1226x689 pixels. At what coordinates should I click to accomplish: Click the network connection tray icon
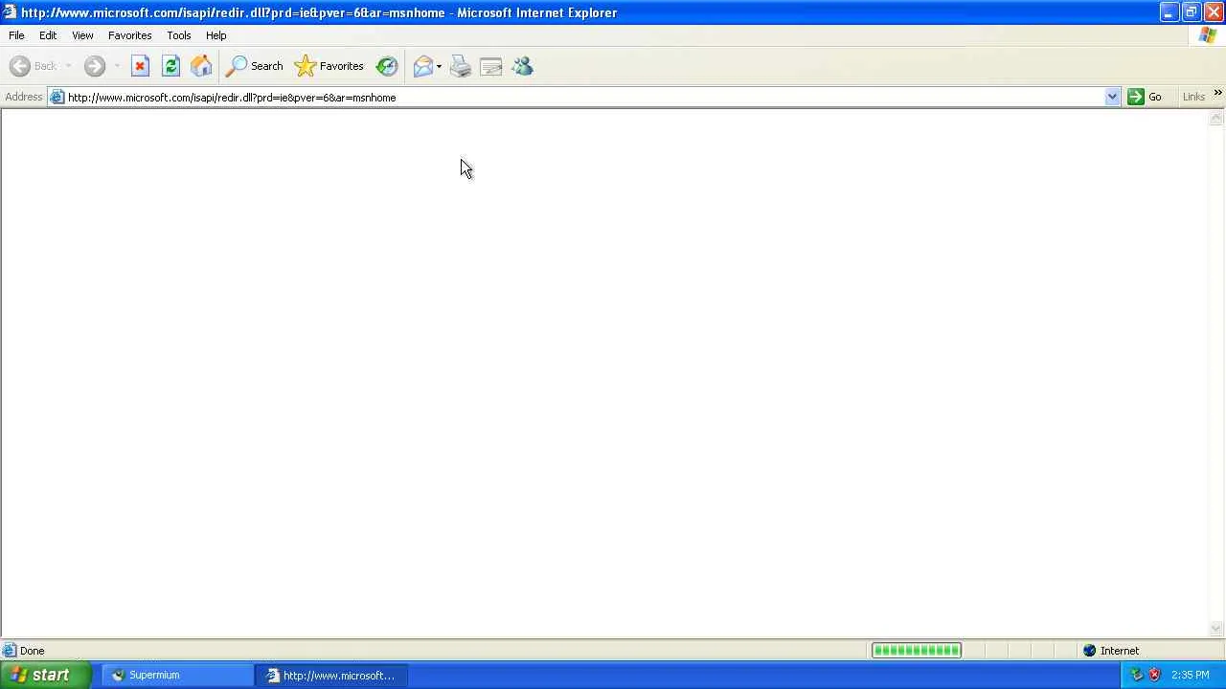1137,675
